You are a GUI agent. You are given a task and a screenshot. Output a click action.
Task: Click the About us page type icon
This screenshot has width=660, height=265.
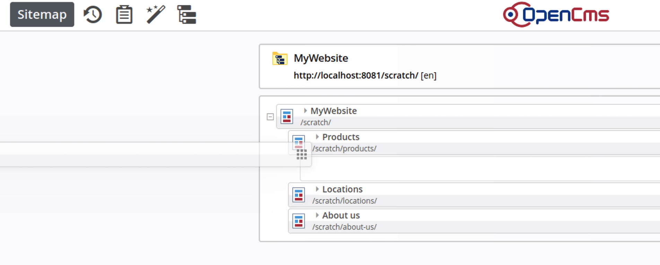coord(298,221)
